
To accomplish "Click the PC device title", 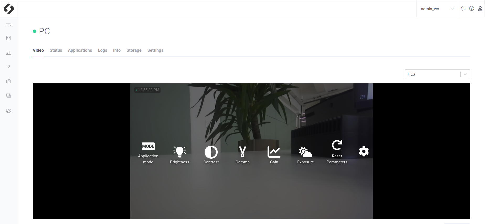I will [x=44, y=31].
